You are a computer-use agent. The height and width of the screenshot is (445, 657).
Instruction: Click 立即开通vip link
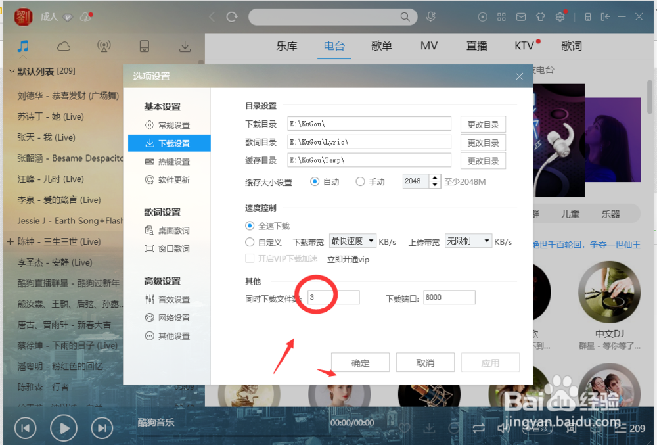348,260
